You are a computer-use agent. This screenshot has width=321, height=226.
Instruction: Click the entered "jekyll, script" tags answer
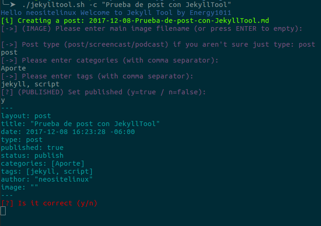[30, 84]
